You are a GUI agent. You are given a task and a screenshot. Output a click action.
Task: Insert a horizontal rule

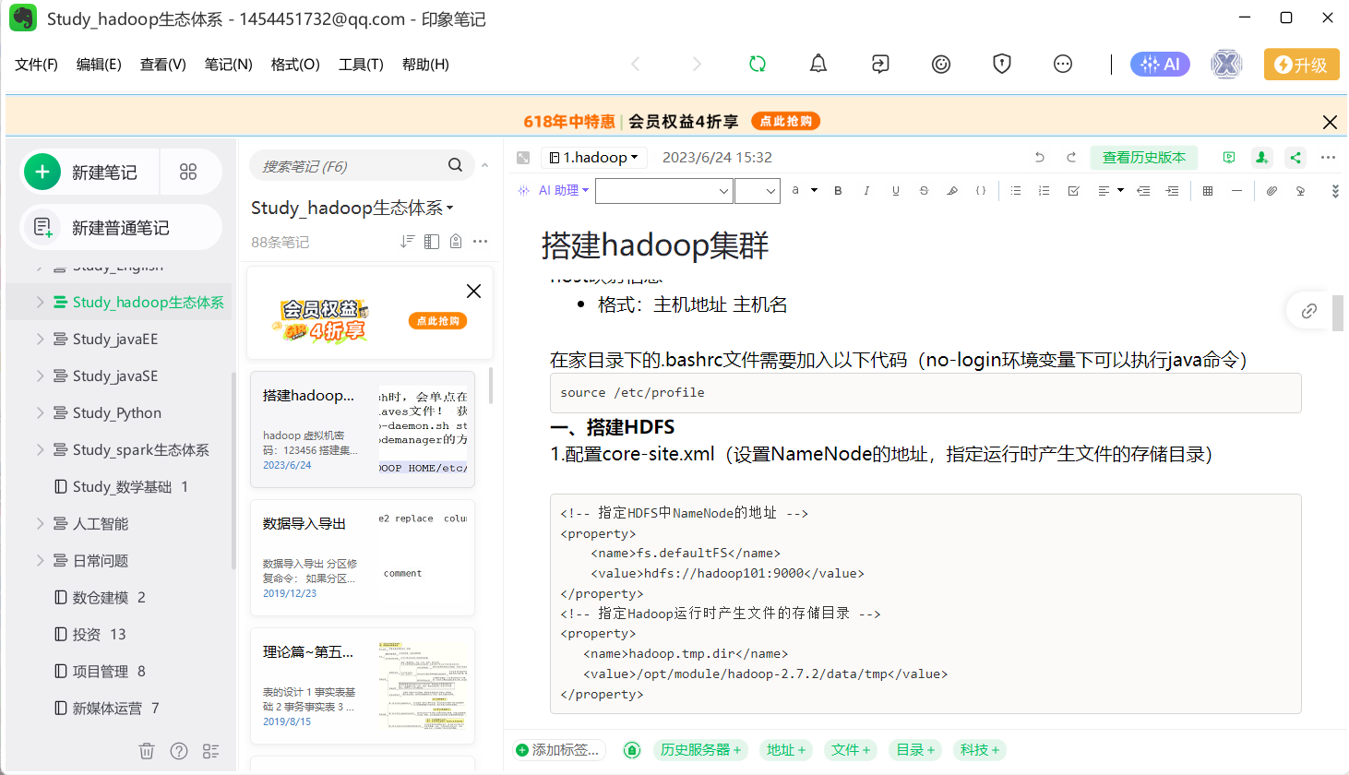pos(1236,190)
